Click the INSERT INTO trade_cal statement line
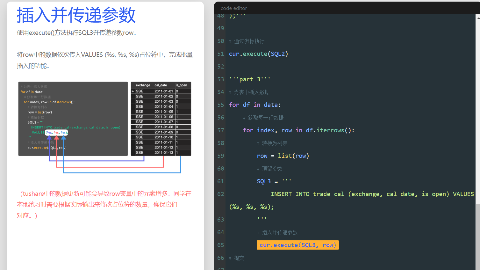This screenshot has height=270, width=480. (x=372, y=194)
